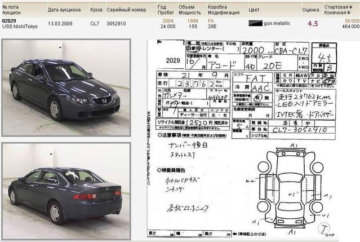Click the gun metallic color label
The height and width of the screenshot is (242, 360).
pos(277,24)
